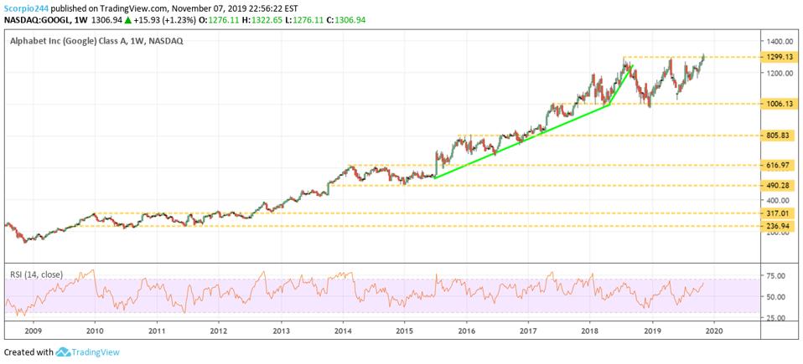Select the 805.83 price level label
Viewport: 803px width, 364px height.
click(776, 136)
